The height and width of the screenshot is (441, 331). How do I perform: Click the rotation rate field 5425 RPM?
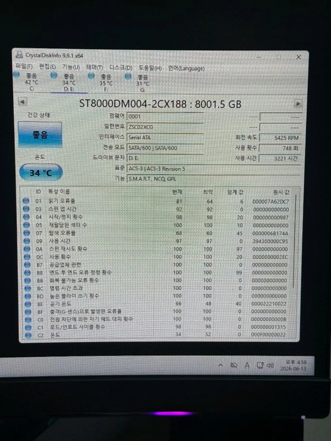click(280, 138)
